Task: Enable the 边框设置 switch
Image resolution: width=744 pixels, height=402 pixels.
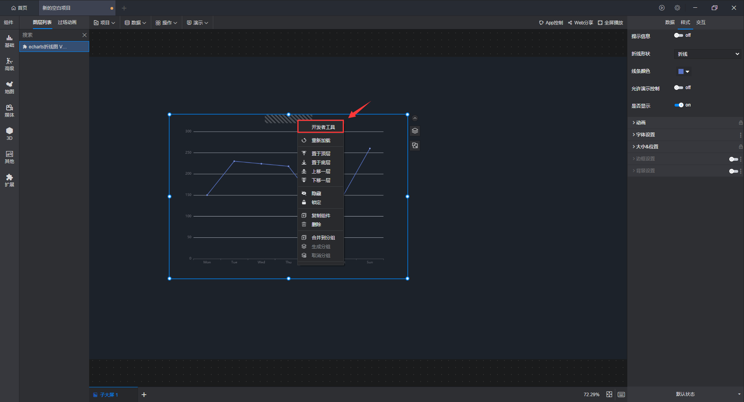Action: [734, 159]
